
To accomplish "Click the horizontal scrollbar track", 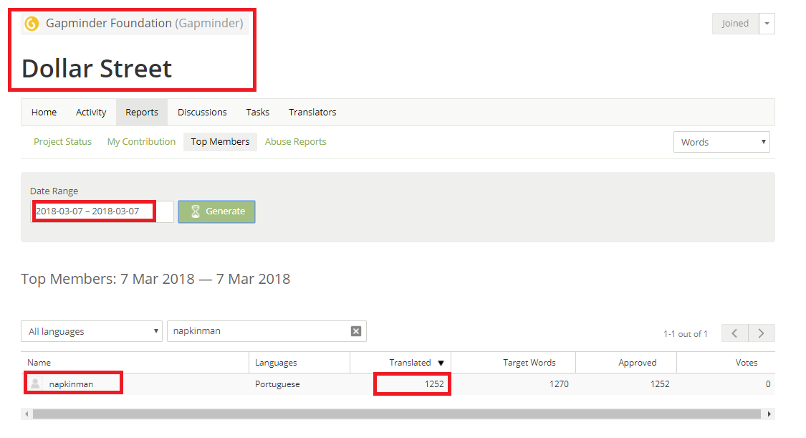I will coord(397,414).
